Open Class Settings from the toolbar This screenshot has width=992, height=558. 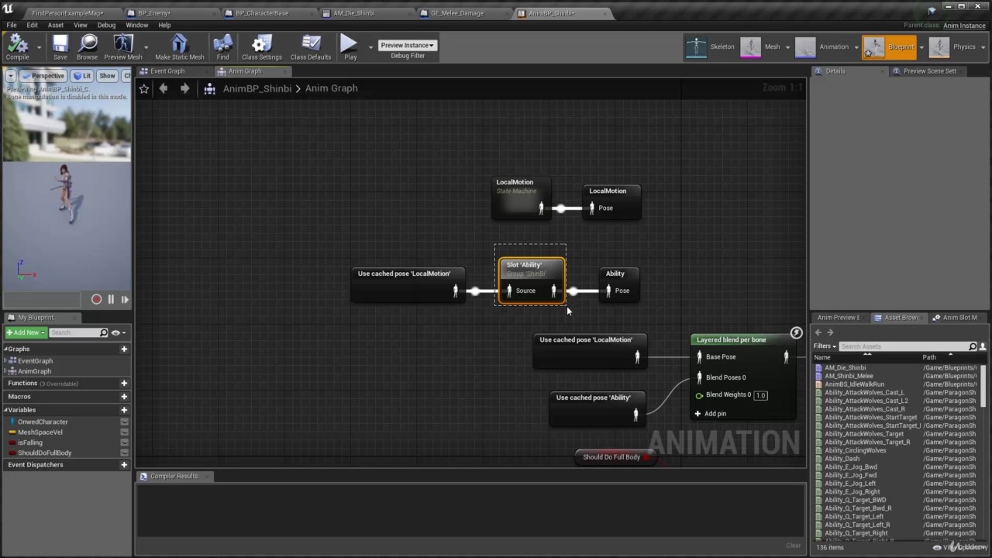(261, 46)
